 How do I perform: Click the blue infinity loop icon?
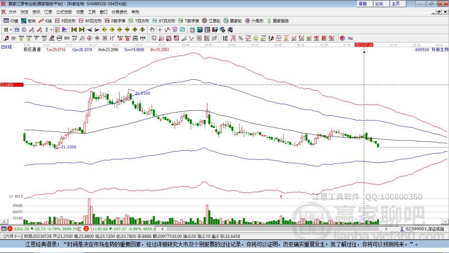pyautogui.click(x=350, y=39)
